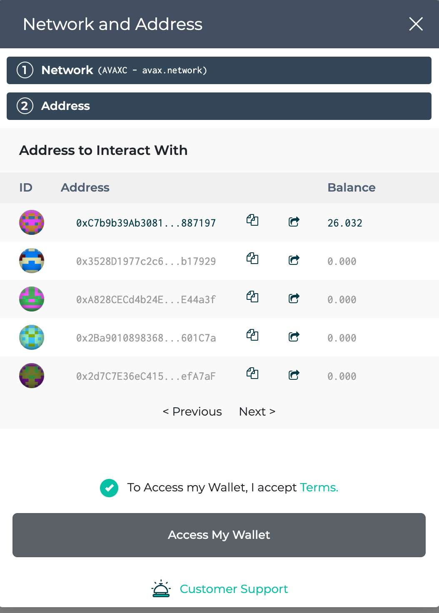Click the Customer Support bell icon
439x613 pixels.
click(x=161, y=588)
